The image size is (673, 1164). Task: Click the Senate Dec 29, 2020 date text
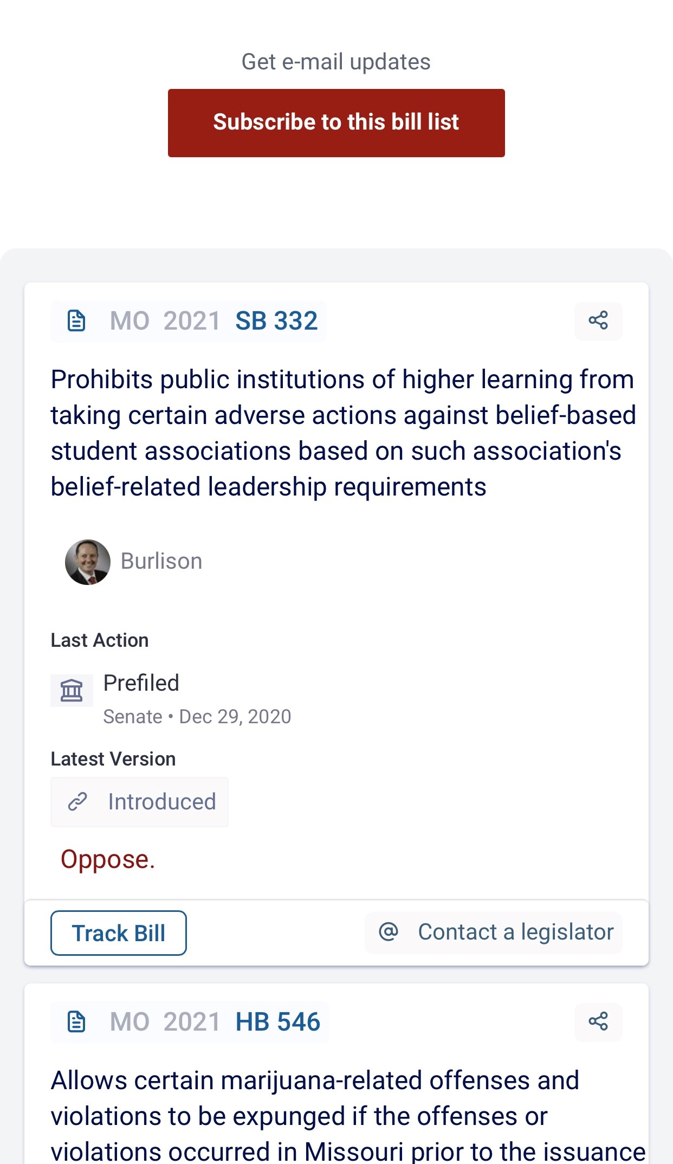(x=197, y=717)
